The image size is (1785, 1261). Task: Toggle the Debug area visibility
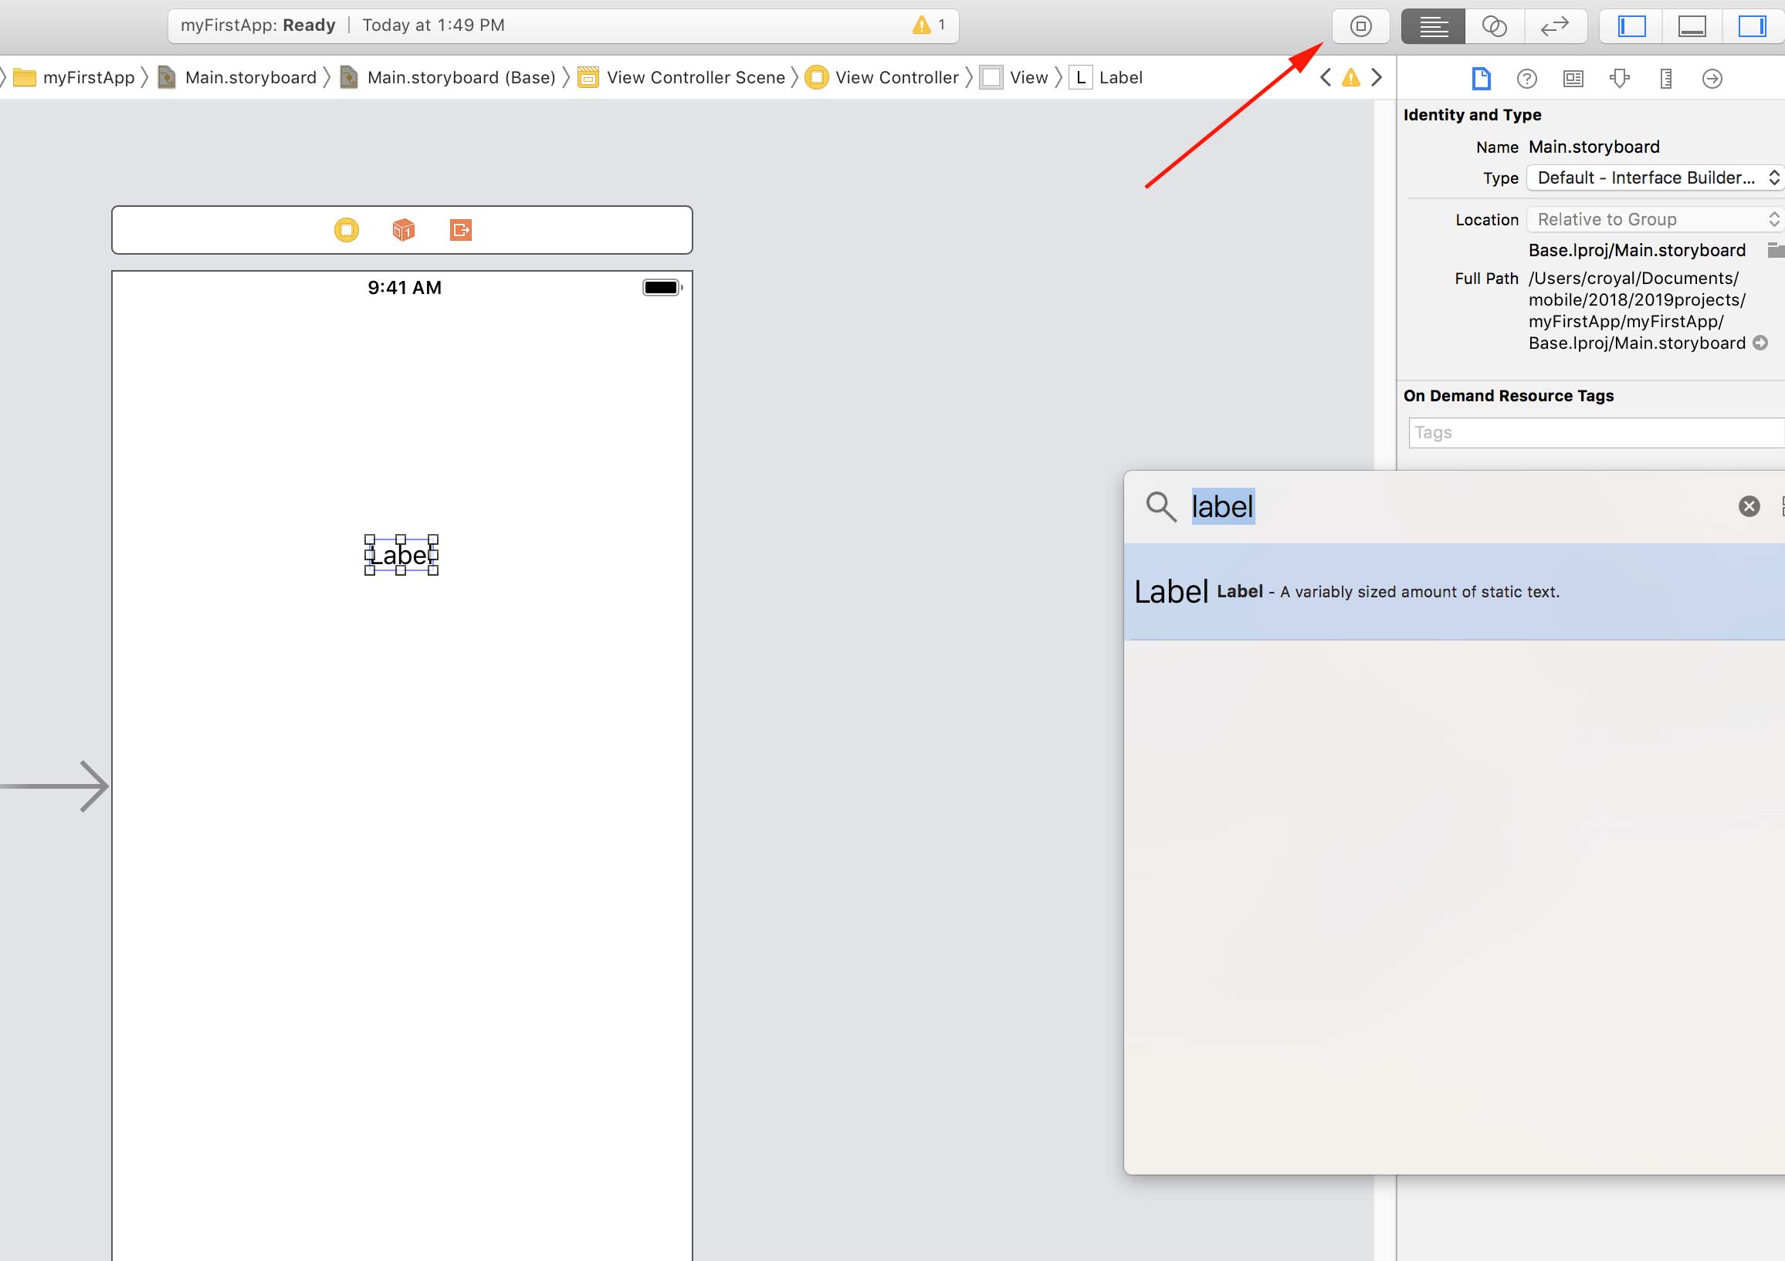1692,26
